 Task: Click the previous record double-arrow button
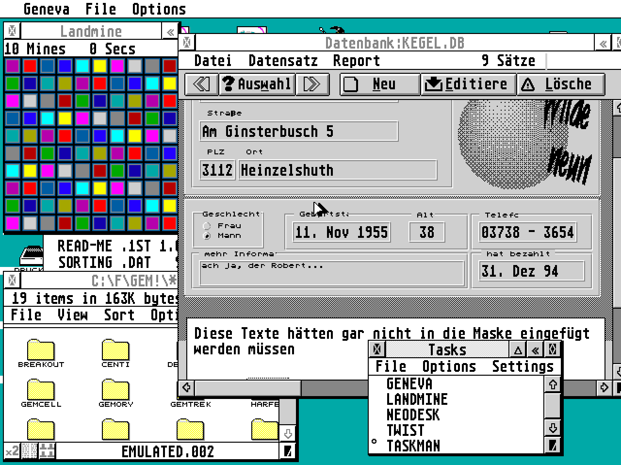click(x=201, y=84)
